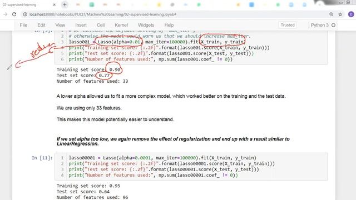Click the Jupyter kernel status indicator

pyautogui.click(x=334, y=25)
